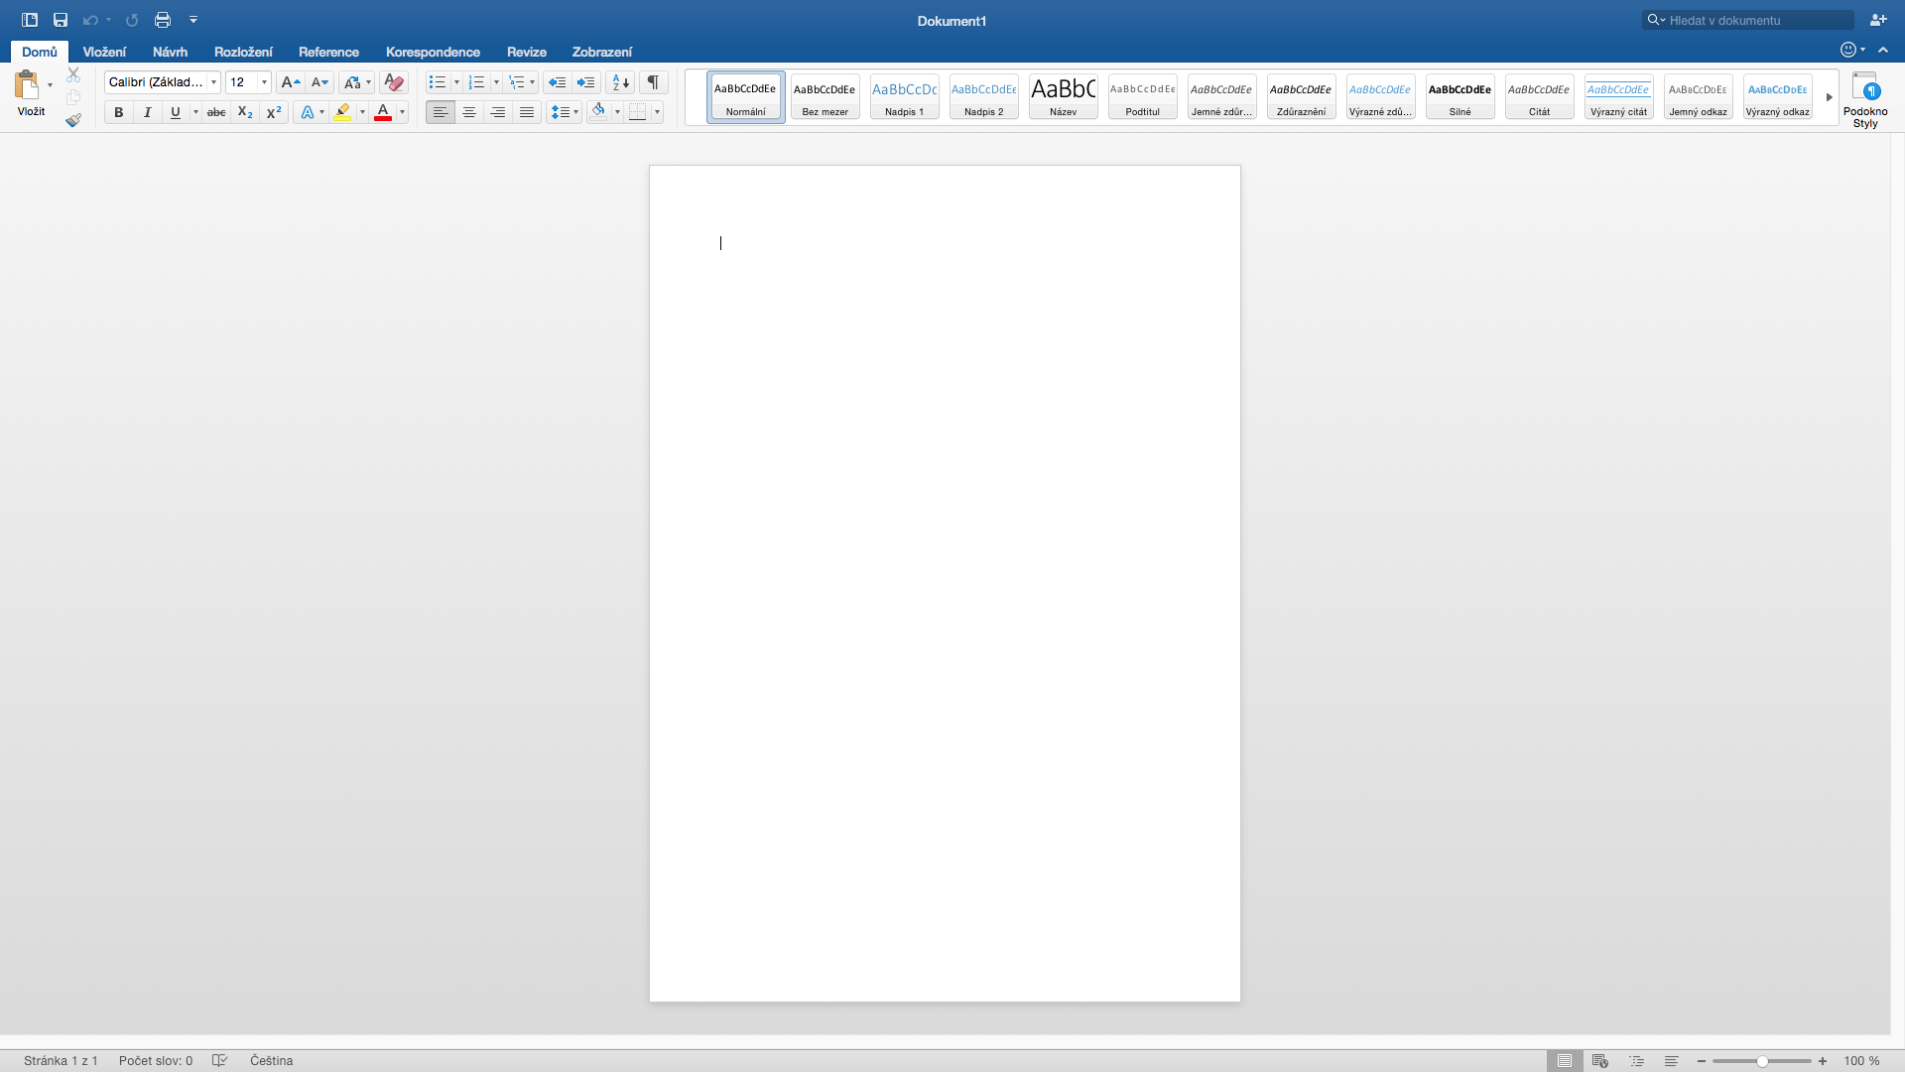Apply superscript formatting
This screenshot has width=1905, height=1072.
click(273, 112)
